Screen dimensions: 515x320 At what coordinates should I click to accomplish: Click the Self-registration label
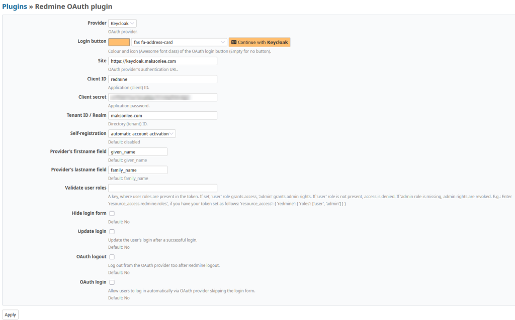89,133
